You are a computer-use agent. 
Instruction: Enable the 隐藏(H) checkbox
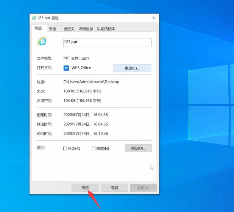click(x=94, y=148)
